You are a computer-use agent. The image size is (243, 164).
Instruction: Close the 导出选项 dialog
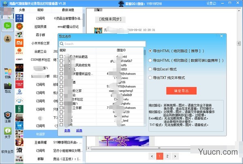[x=222, y=36]
